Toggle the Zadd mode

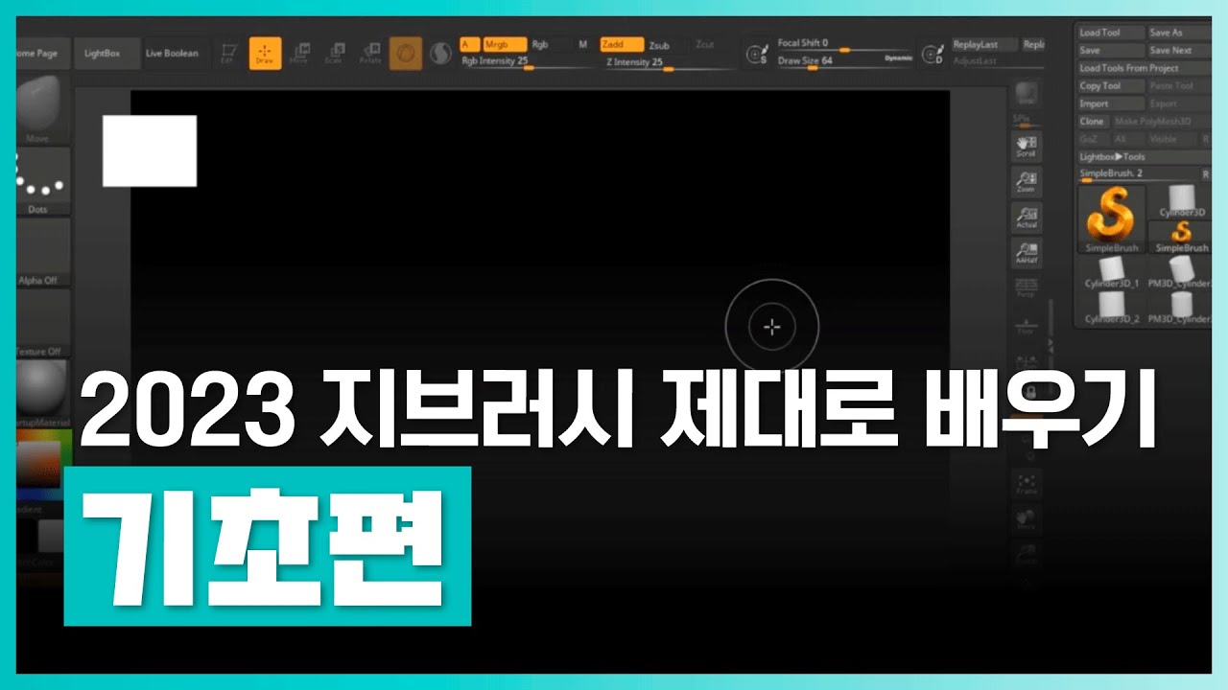click(622, 44)
